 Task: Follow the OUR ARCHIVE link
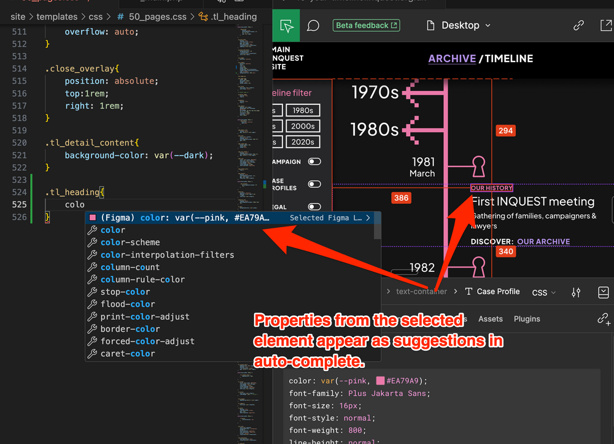coord(543,241)
